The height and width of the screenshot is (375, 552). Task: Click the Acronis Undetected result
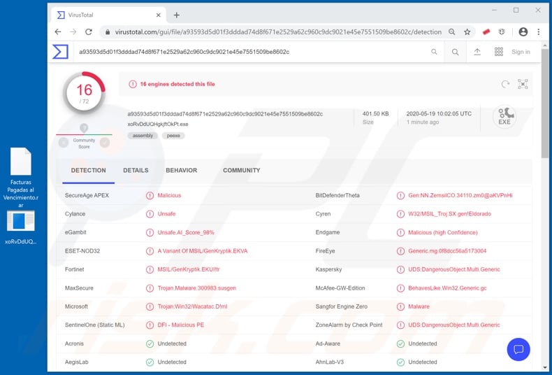pos(172,344)
